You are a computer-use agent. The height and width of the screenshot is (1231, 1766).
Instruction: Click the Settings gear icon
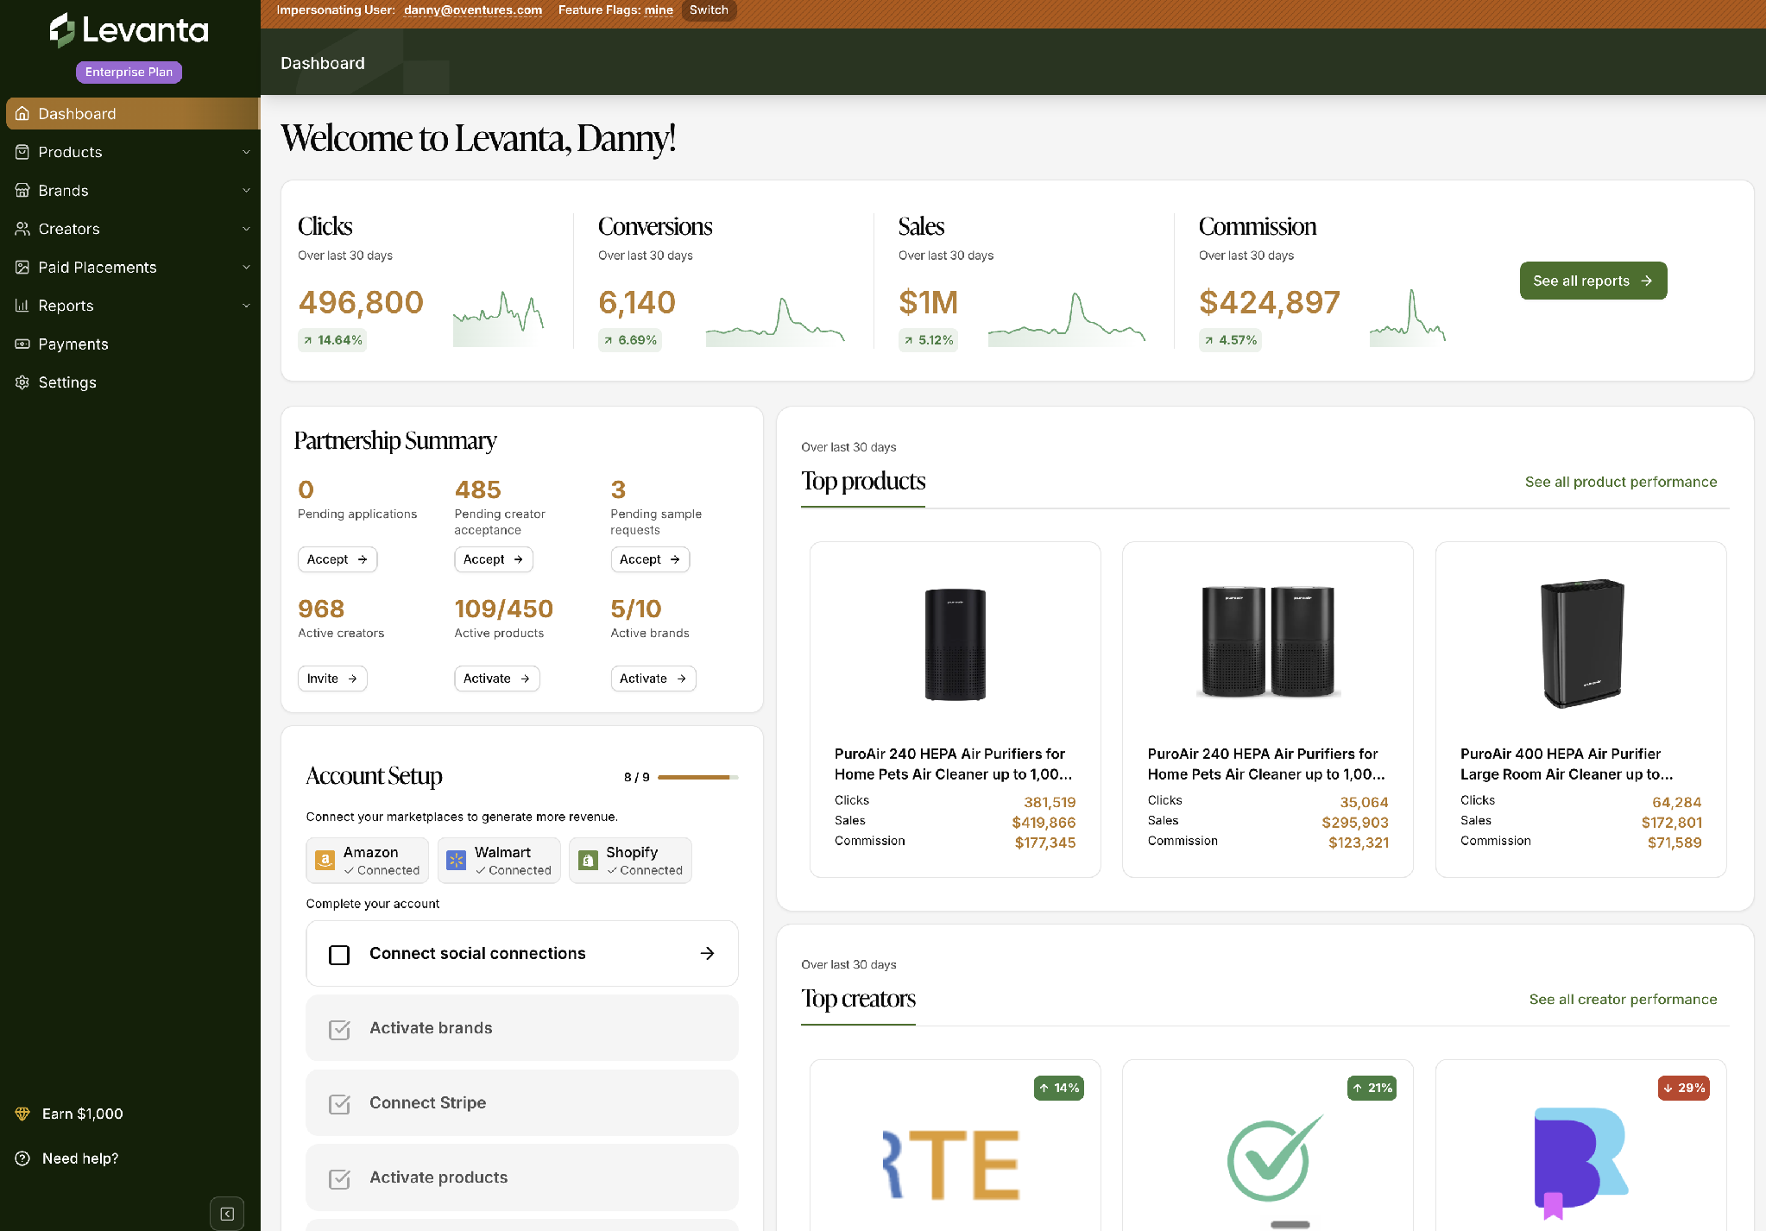(x=22, y=382)
